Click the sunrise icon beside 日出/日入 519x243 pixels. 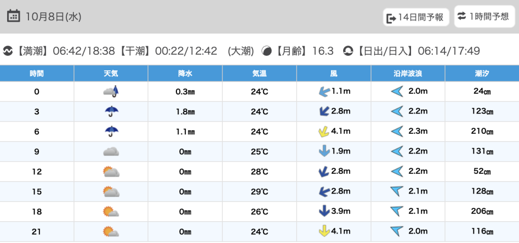click(x=348, y=51)
